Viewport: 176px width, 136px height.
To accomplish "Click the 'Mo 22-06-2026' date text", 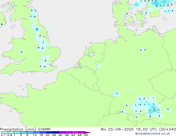I will click(x=117, y=129).
